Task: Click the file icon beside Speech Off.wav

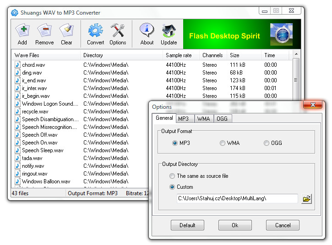Action: (x=17, y=135)
